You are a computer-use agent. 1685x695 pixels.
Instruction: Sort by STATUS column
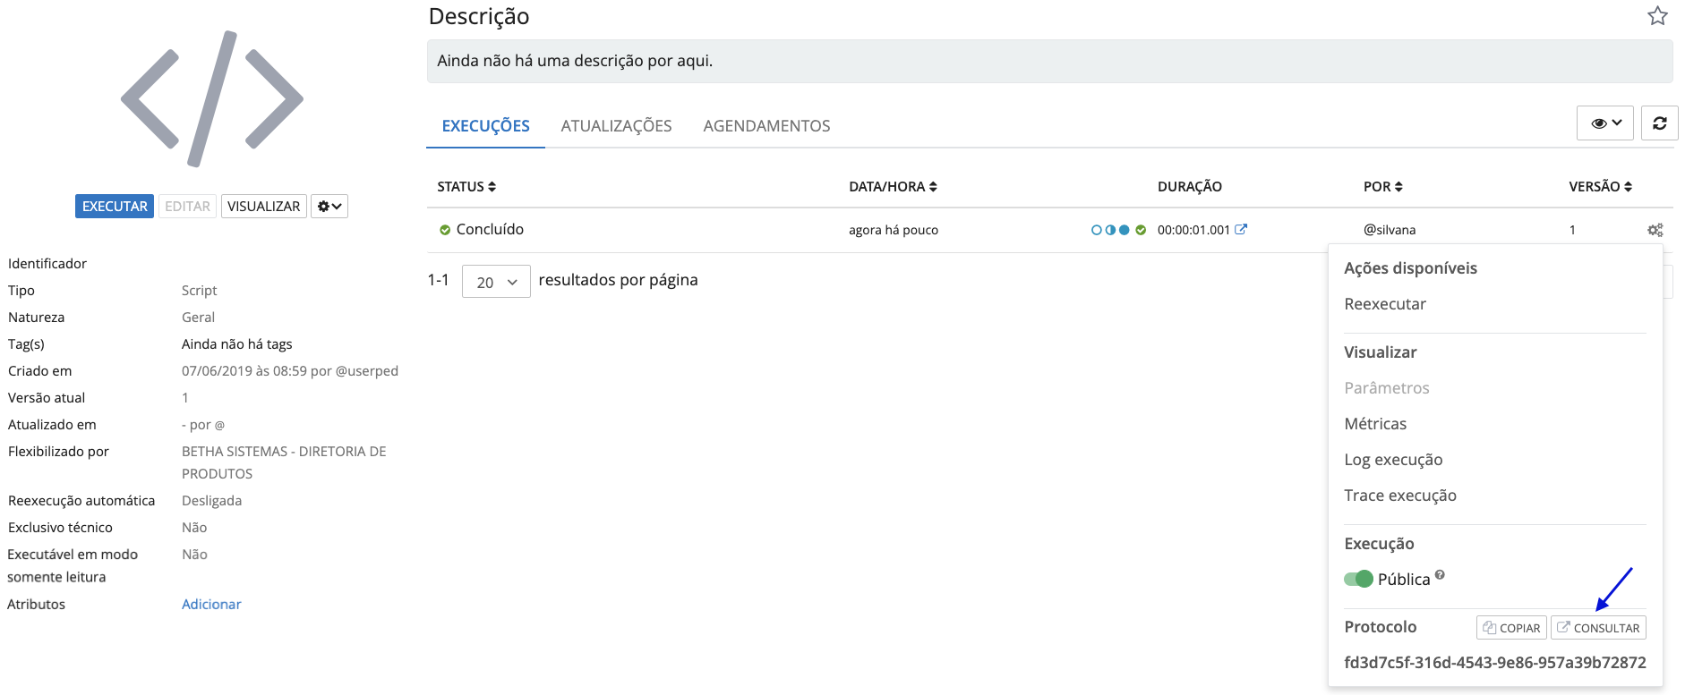click(x=466, y=187)
